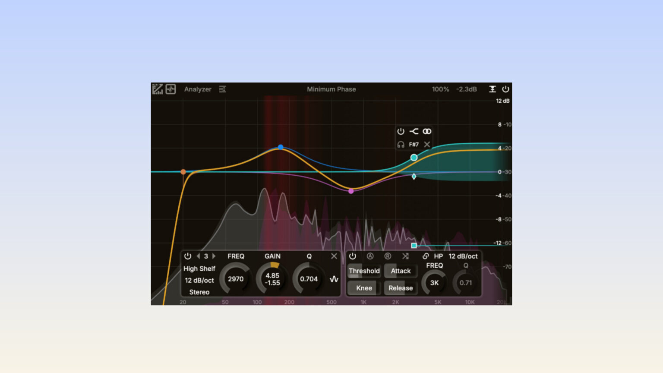Open the analyzer spectrum display settings icon
Image resolution: width=663 pixels, height=373 pixels.
point(158,89)
